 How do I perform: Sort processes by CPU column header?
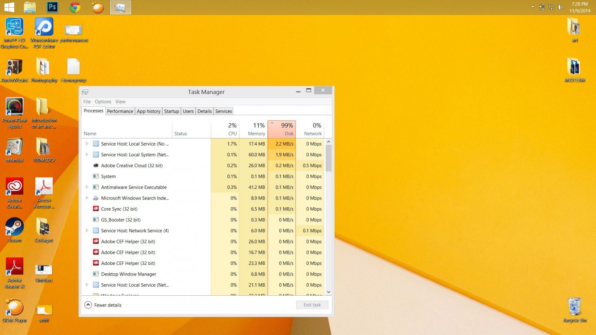(x=225, y=129)
